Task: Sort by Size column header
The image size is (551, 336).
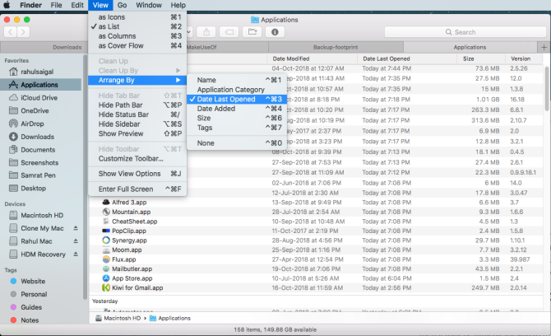Action: 469,58
